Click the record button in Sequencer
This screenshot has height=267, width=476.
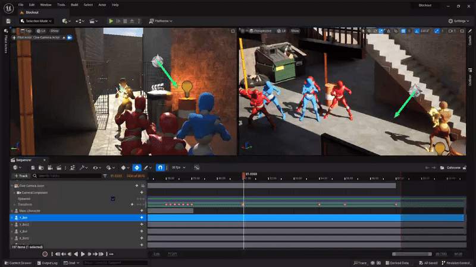click(45, 254)
